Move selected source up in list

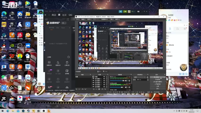(103, 89)
